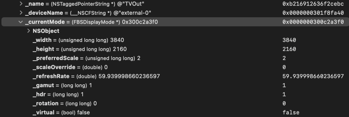This screenshot has height=117, width=349.
Task: Expand the _name disclosure triangle
Action: tap(21, 4)
